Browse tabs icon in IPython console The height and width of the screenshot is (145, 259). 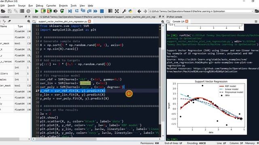coord(168,21)
